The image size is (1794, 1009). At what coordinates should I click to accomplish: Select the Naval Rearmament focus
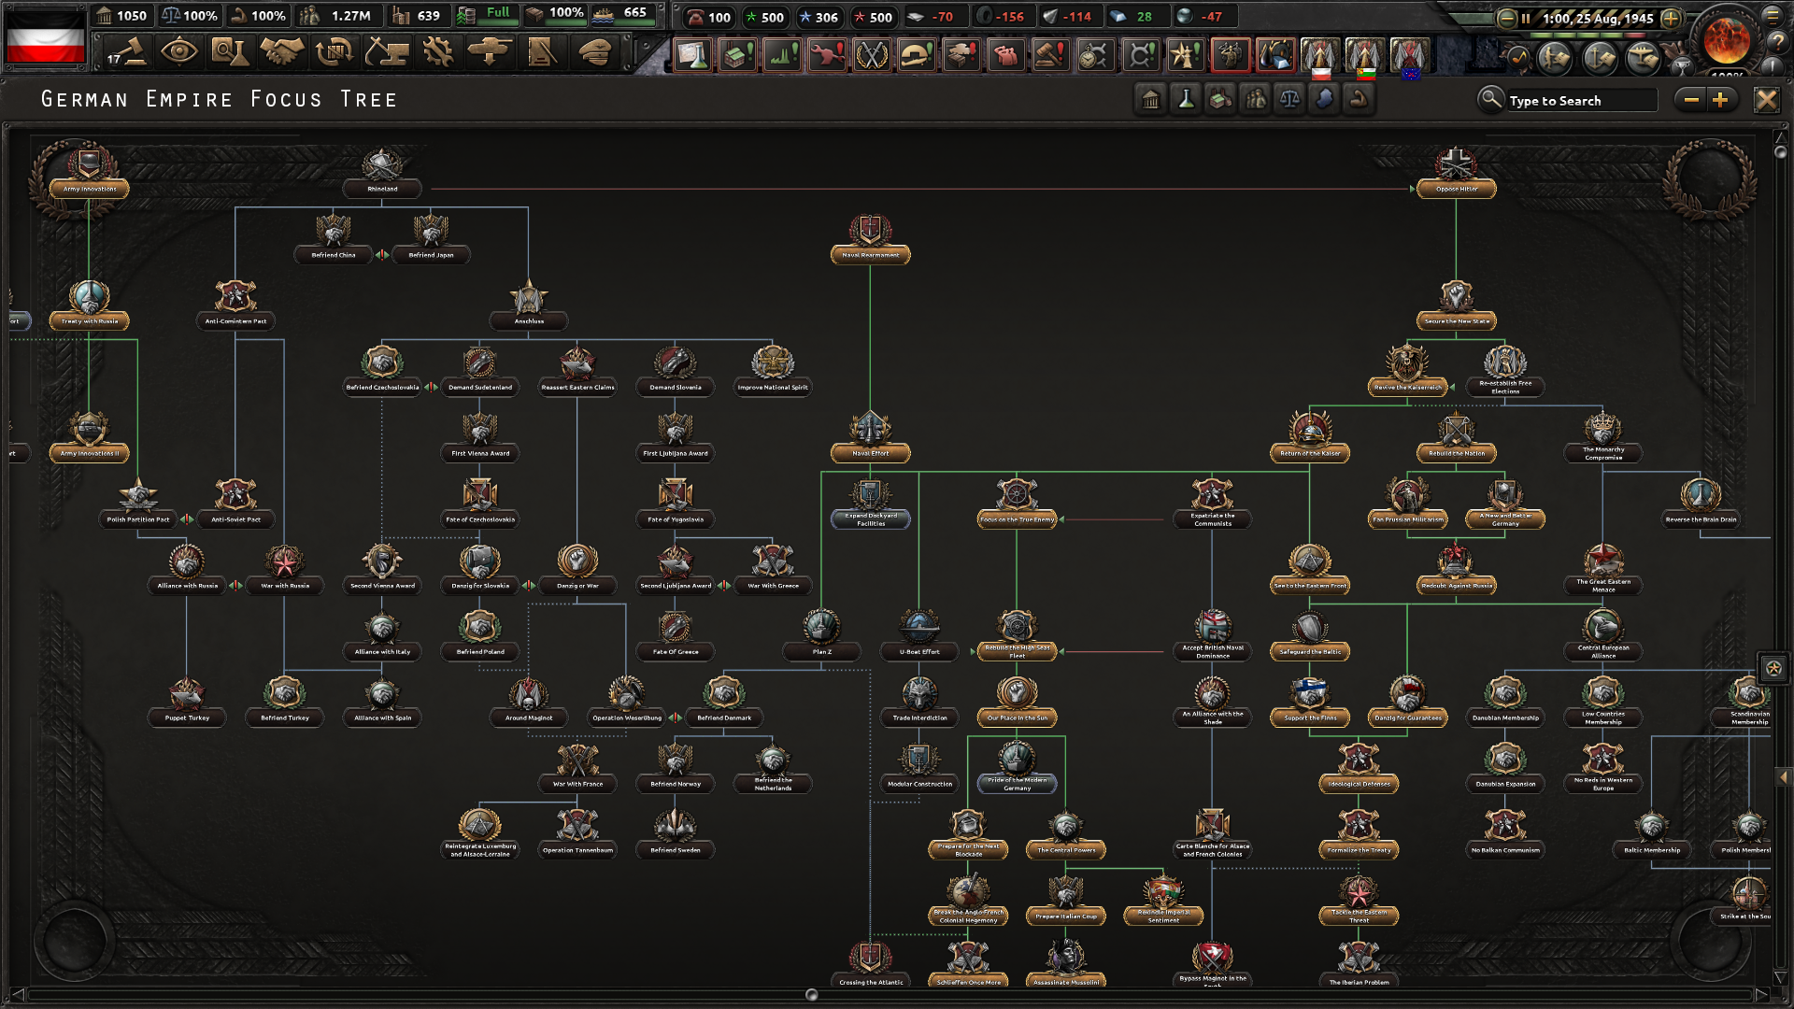point(870,240)
